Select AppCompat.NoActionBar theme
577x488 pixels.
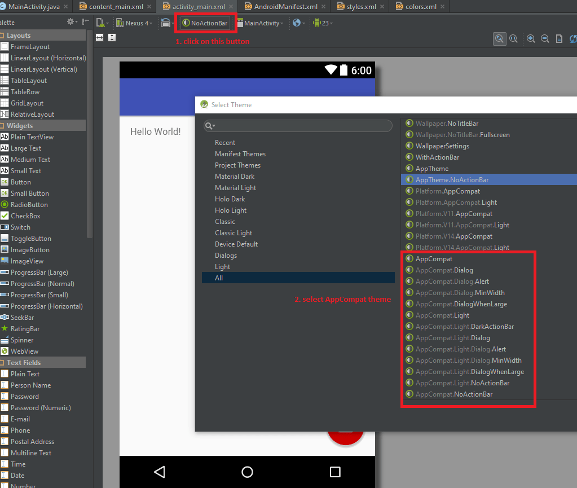tap(449, 394)
